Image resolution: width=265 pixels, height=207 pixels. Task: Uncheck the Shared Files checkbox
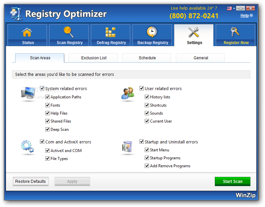48,121
